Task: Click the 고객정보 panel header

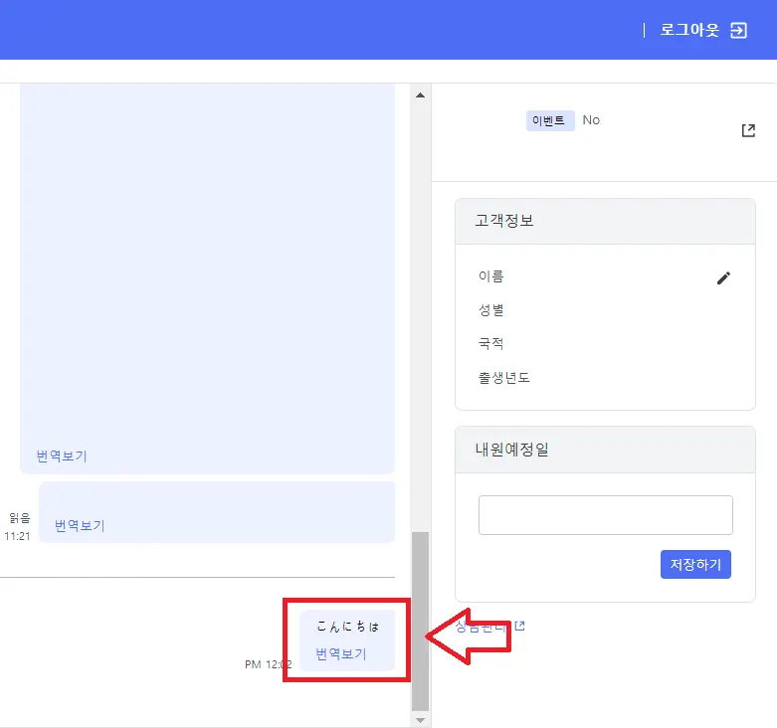Action: pos(605,221)
